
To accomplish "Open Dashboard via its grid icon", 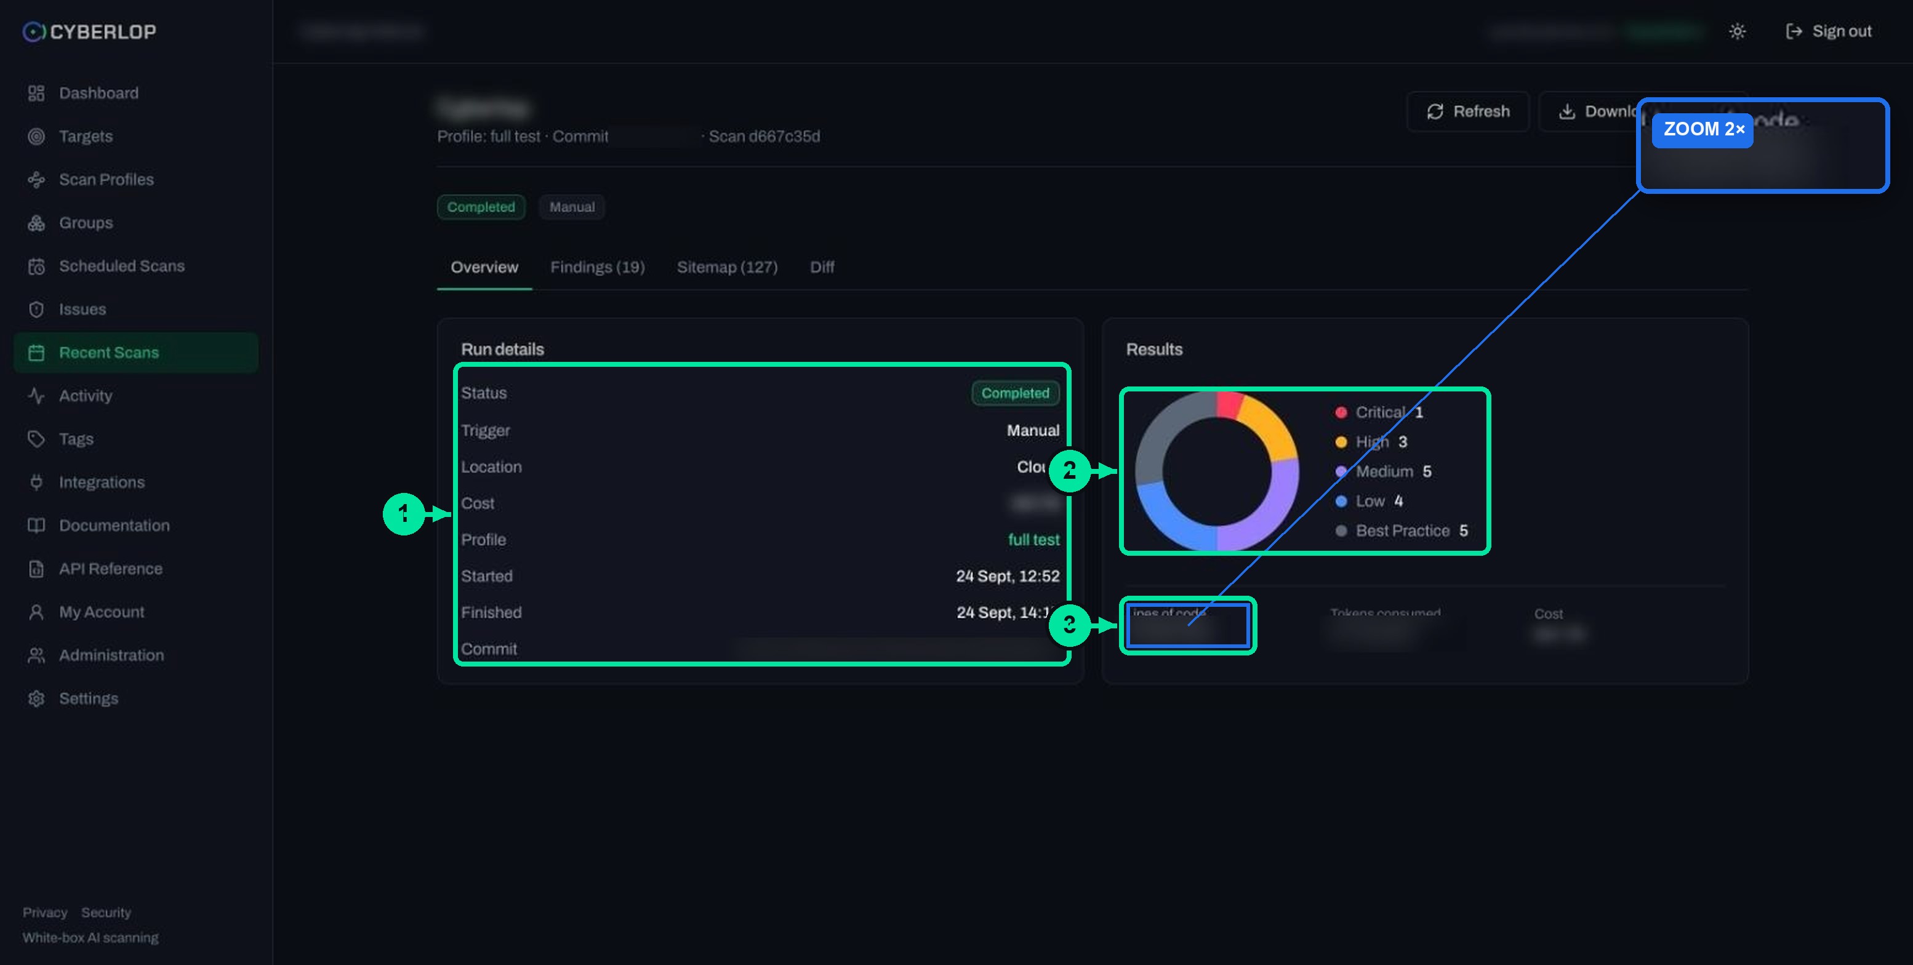I will [x=36, y=93].
